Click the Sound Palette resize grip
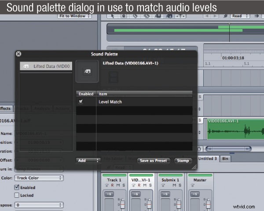 click(194, 167)
